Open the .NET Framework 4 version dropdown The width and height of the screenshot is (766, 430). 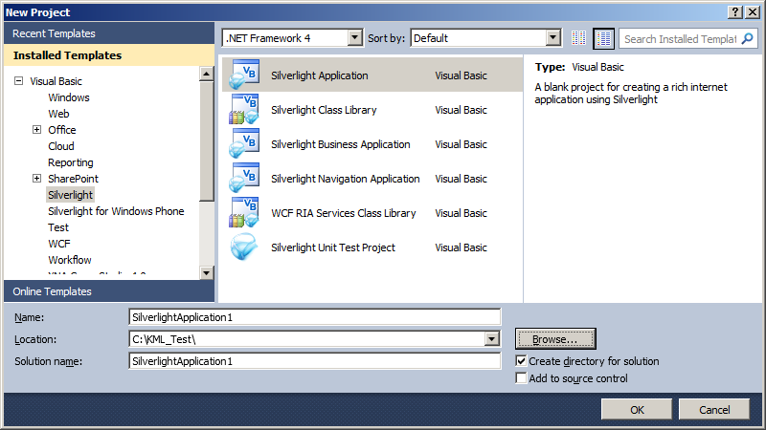pyautogui.click(x=355, y=37)
